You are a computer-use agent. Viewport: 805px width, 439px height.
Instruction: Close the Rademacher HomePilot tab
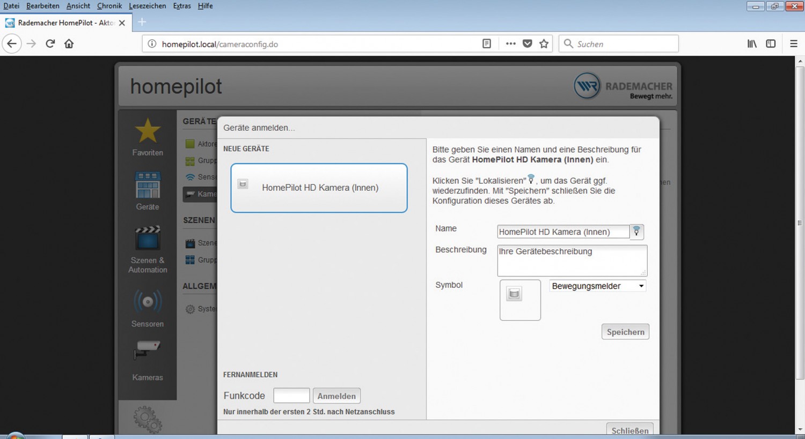tap(122, 23)
